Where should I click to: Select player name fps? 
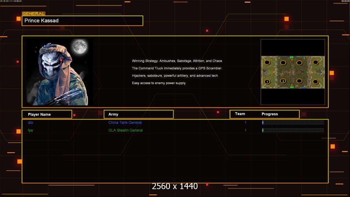(30, 130)
